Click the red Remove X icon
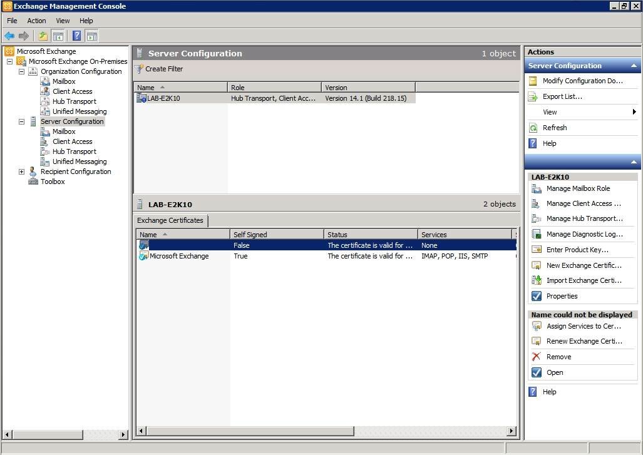Viewport: 643px width, 455px height. [x=537, y=357]
